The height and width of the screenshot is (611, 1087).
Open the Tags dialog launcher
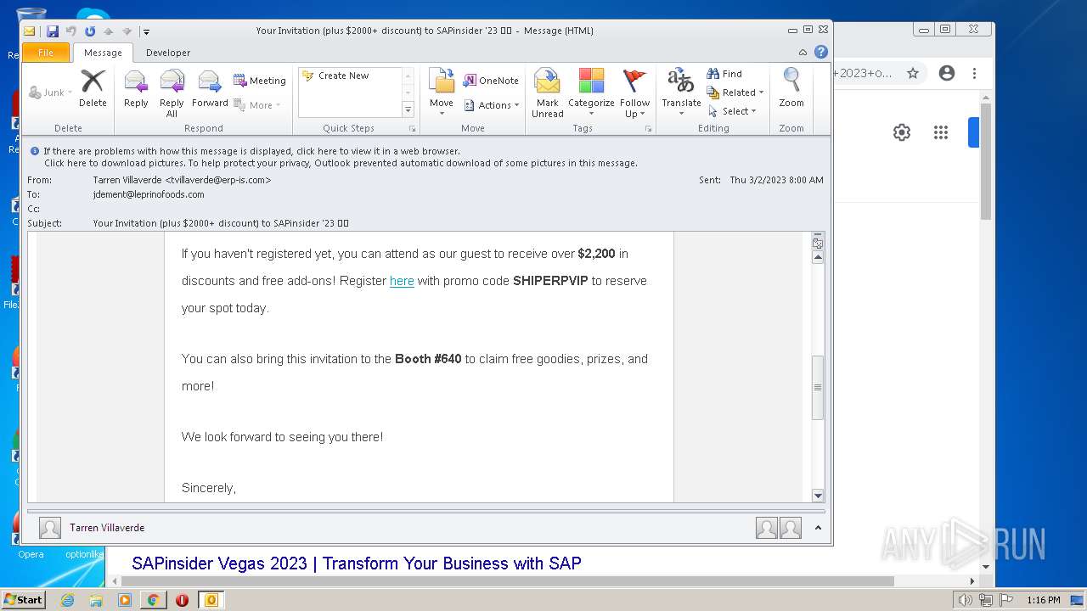648,129
